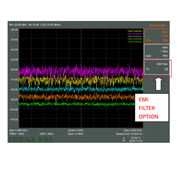Turn EMI Filter Off
The width and height of the screenshot is (183, 183).
pyautogui.click(x=166, y=69)
